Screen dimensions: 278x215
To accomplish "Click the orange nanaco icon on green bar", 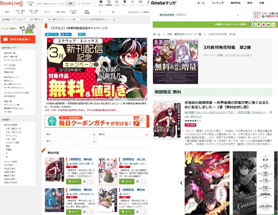I will point(273,25).
